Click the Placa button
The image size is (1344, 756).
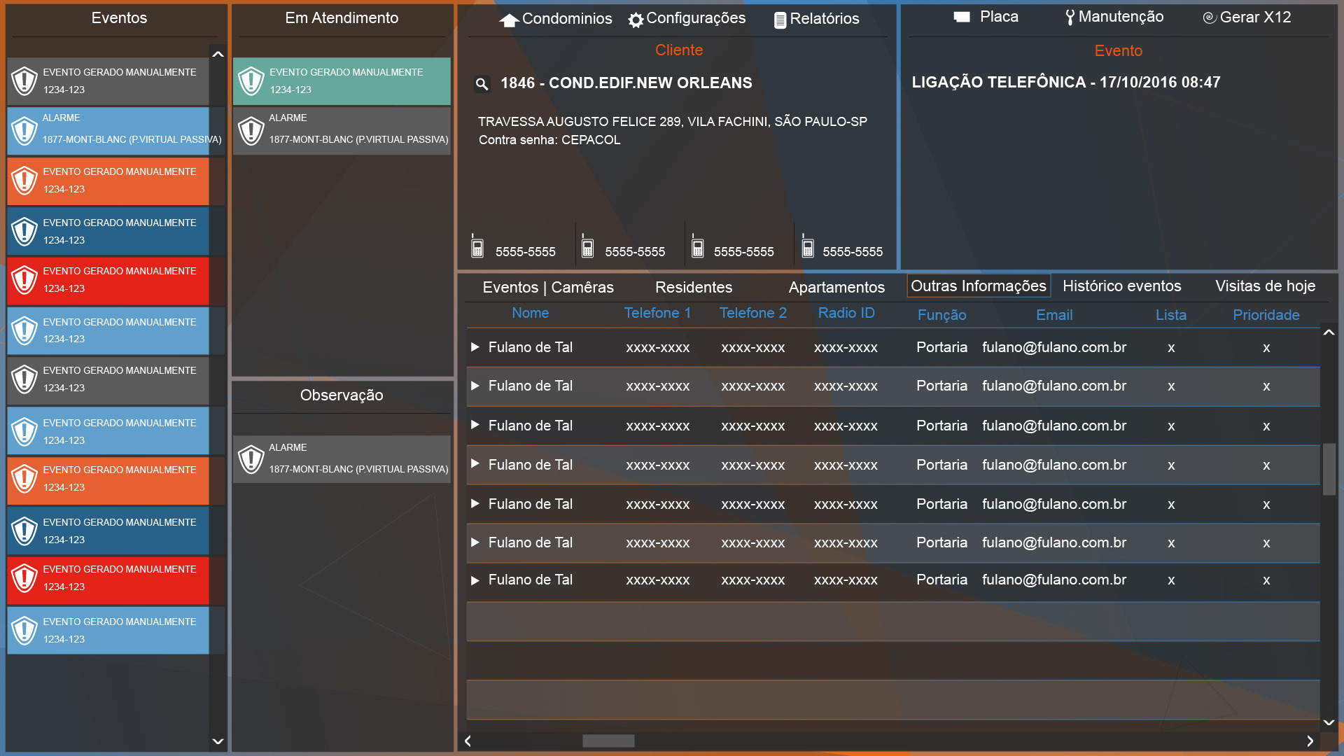986,17
